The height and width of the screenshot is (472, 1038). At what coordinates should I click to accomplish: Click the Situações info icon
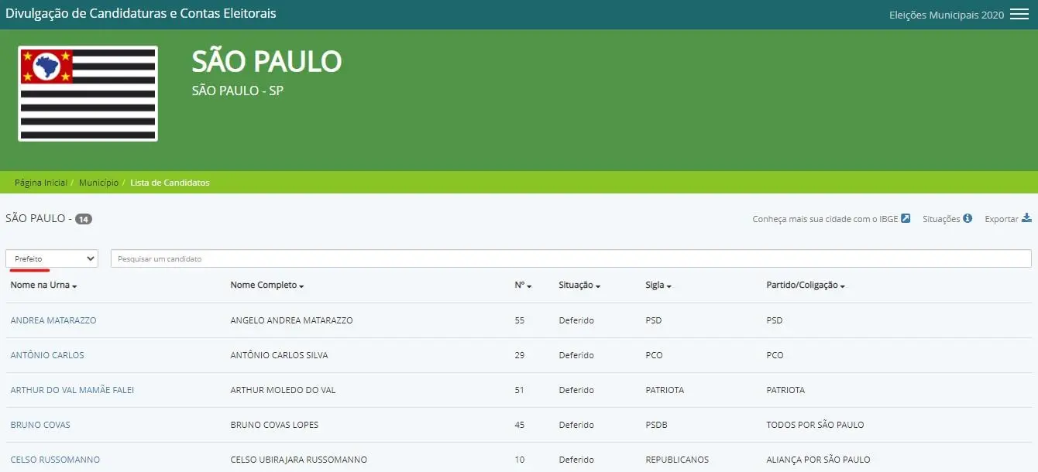coord(968,219)
